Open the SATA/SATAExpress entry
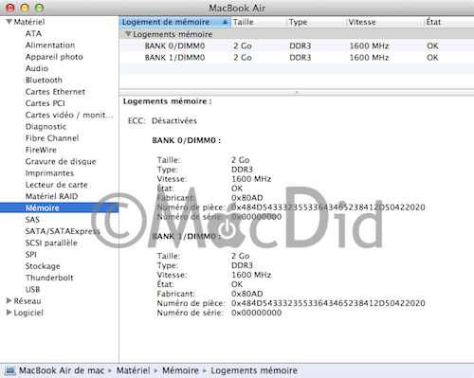The width and height of the screenshot is (474, 378). click(63, 231)
